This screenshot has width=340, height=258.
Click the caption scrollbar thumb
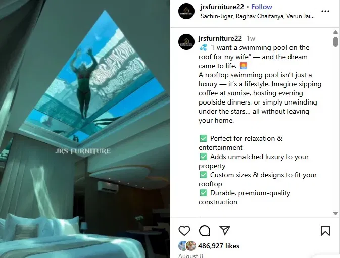[x=335, y=42]
